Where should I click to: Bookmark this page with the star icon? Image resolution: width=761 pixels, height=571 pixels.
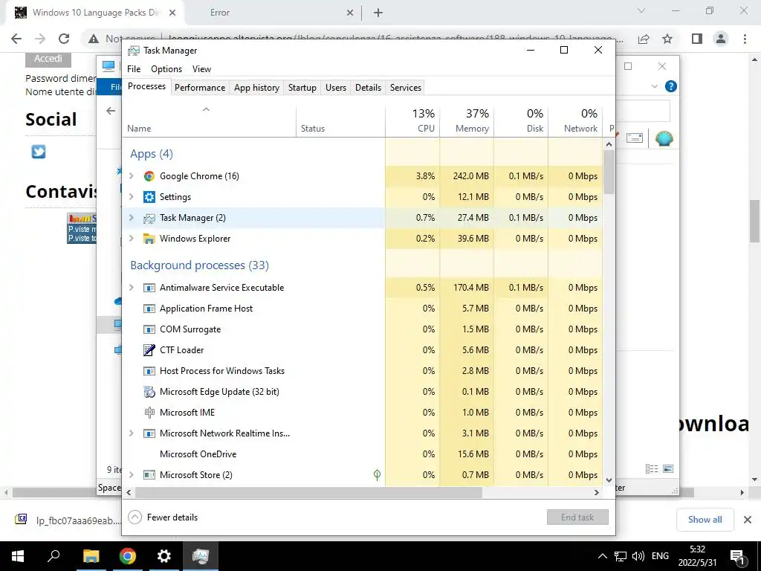(x=667, y=39)
